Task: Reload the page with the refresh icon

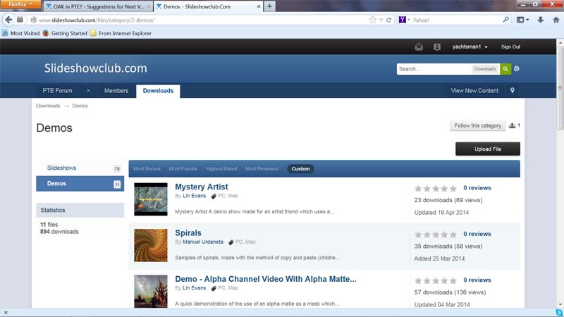Action: click(389, 20)
